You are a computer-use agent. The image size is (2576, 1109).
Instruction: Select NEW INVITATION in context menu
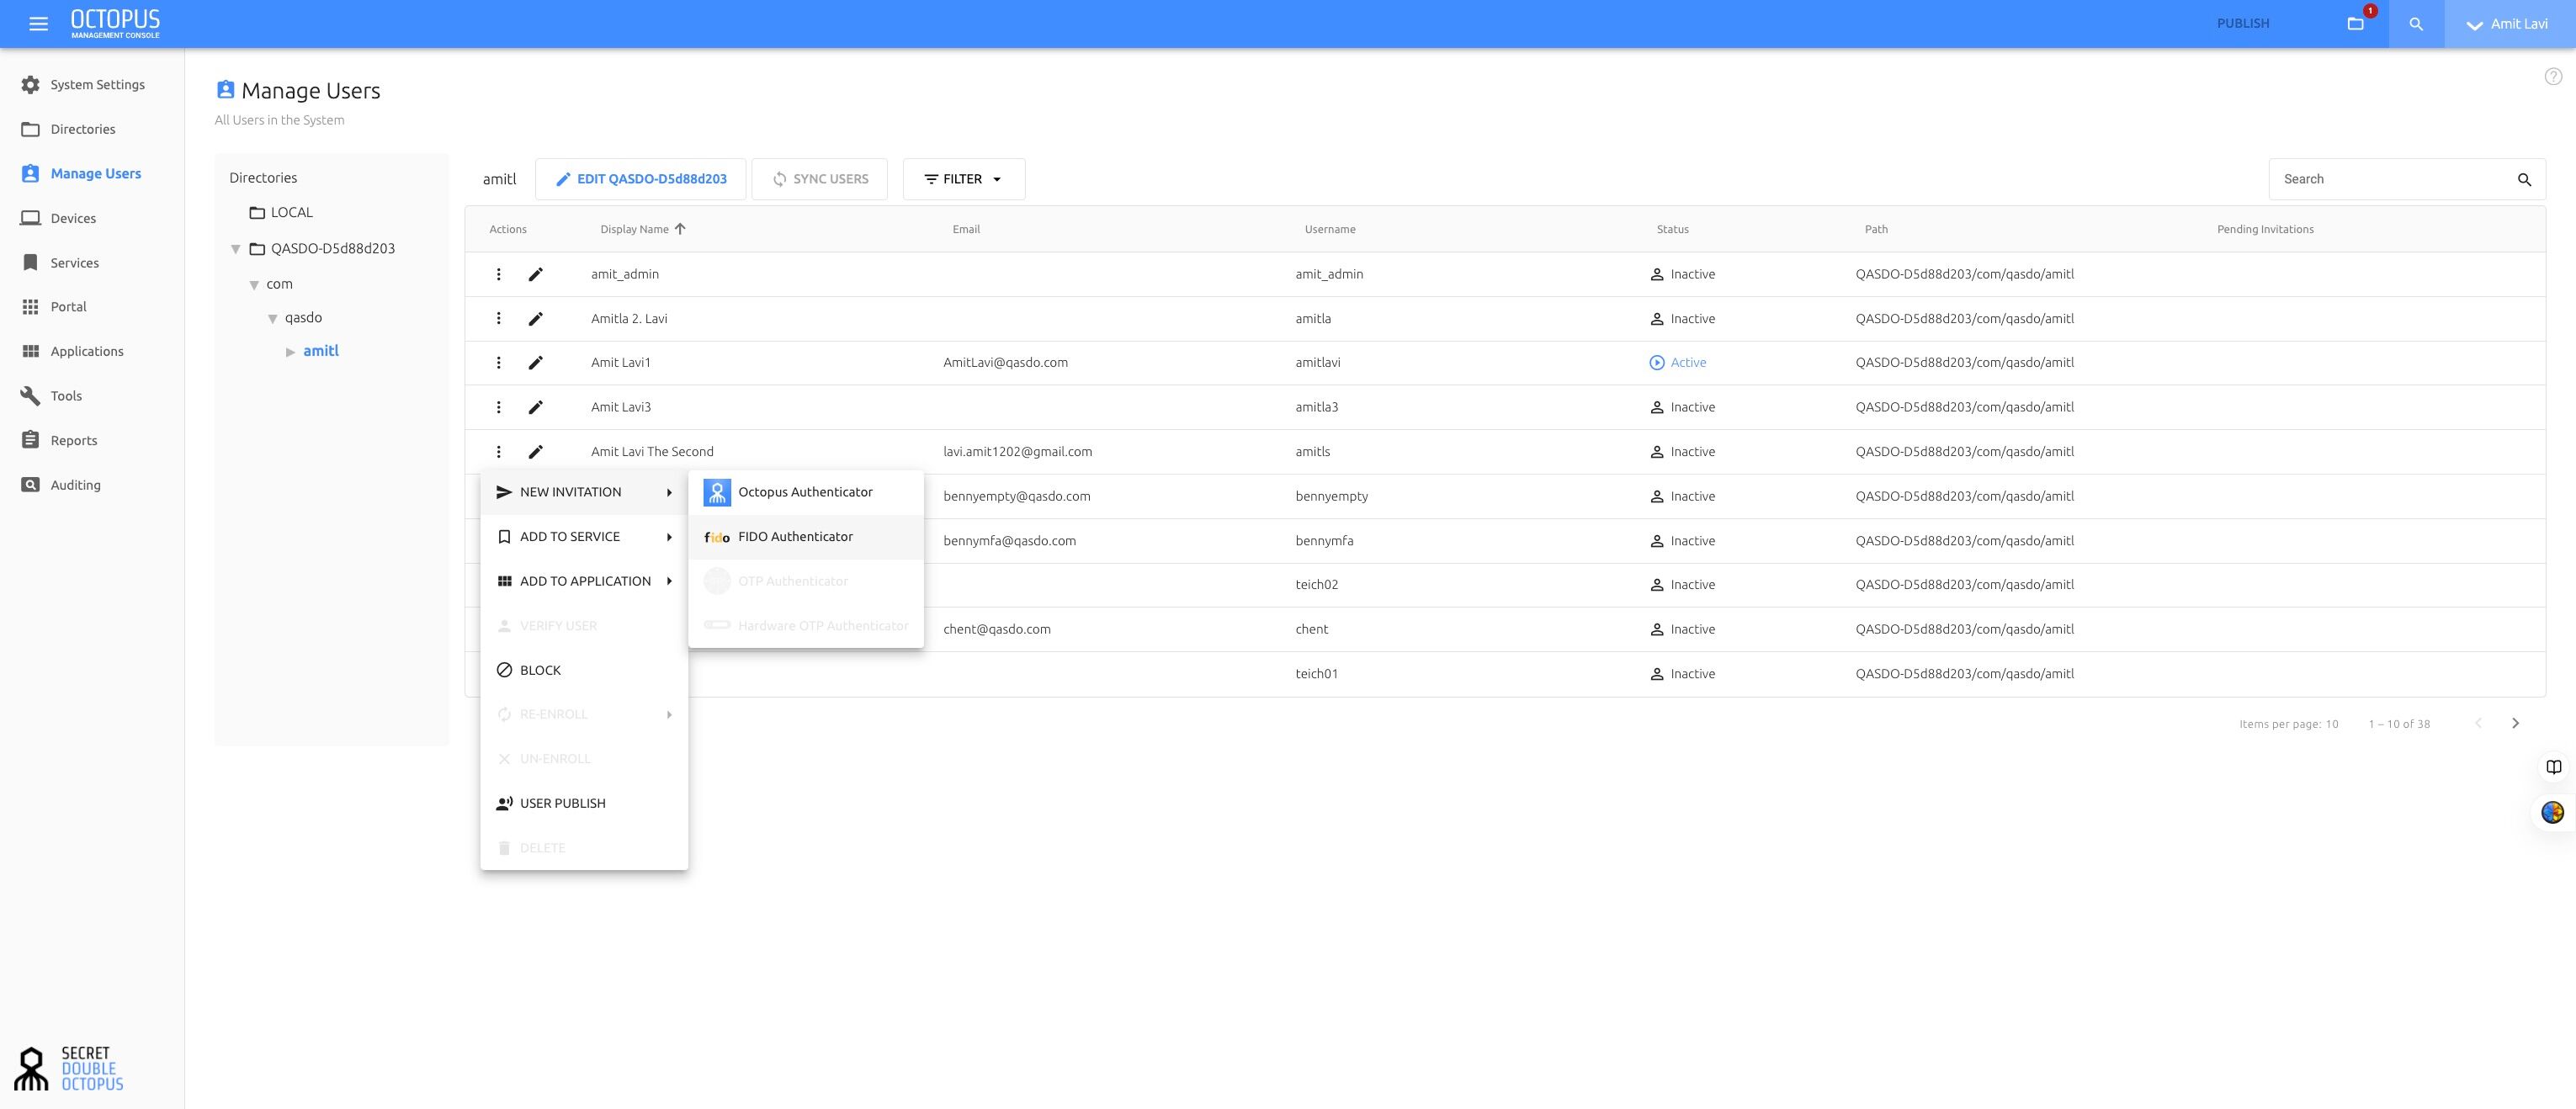pyautogui.click(x=584, y=492)
